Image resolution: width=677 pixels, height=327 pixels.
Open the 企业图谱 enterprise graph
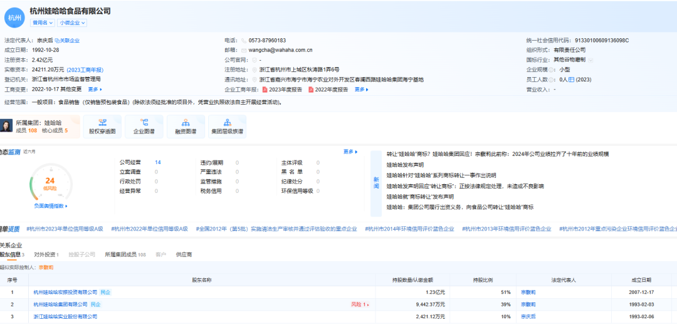(x=144, y=127)
